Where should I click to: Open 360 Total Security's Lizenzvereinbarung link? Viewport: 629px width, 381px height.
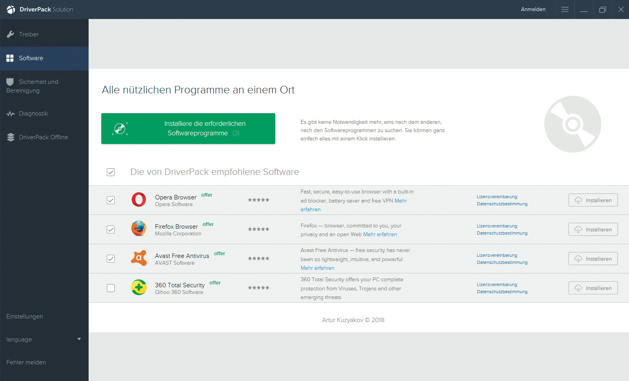pos(497,284)
